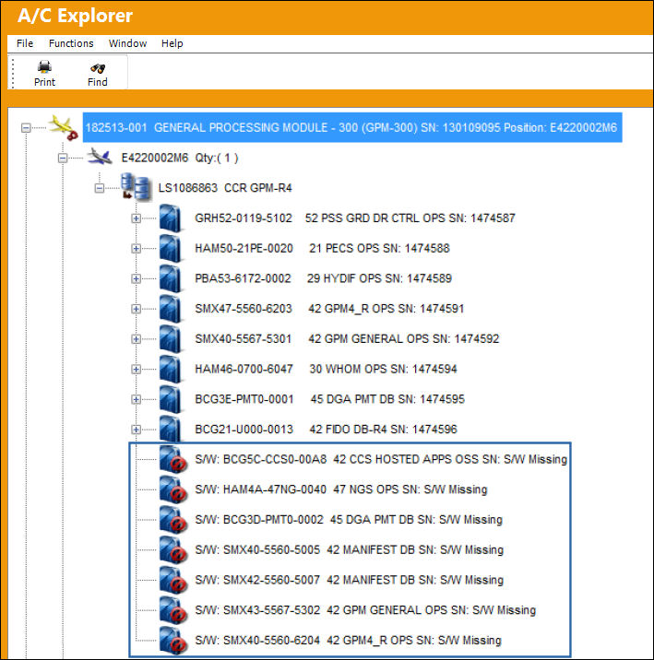Image resolution: width=654 pixels, height=660 pixels.
Task: Click the blue module icon for HAM46-0700-6047
Action: pyautogui.click(x=172, y=369)
